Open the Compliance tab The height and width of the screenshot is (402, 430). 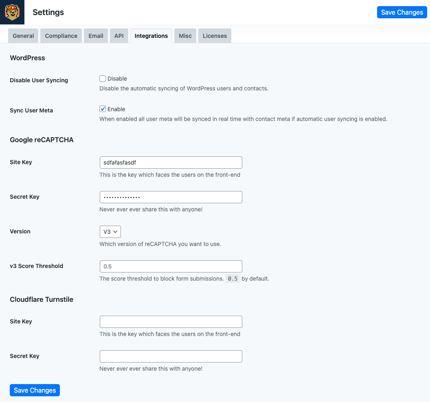(61, 36)
